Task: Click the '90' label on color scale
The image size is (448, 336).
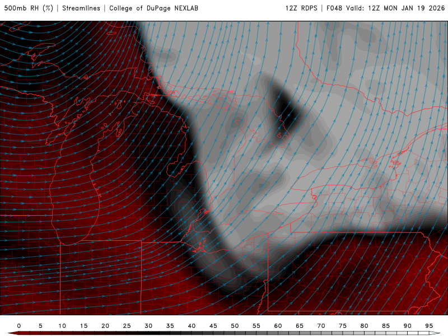Action: coord(408,326)
